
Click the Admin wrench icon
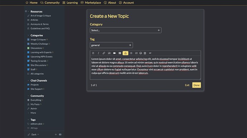tap(28, 108)
